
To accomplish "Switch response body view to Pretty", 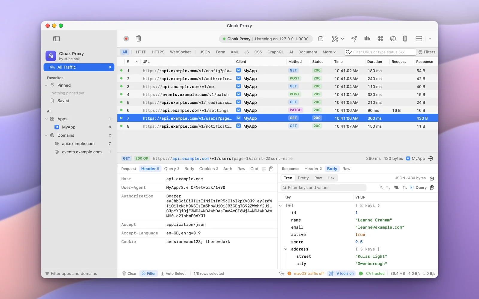I will (x=303, y=178).
